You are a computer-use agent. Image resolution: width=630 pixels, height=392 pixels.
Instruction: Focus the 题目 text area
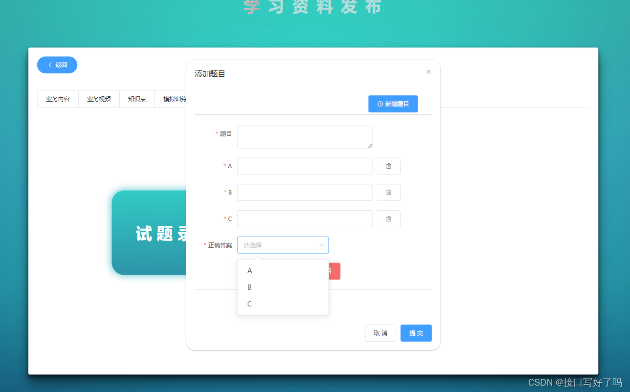pyautogui.click(x=305, y=137)
